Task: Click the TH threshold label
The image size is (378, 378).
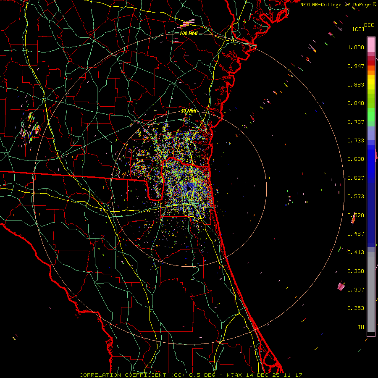Action: click(361, 327)
